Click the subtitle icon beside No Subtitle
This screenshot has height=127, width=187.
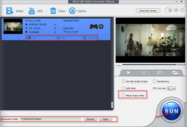pos(27,32)
